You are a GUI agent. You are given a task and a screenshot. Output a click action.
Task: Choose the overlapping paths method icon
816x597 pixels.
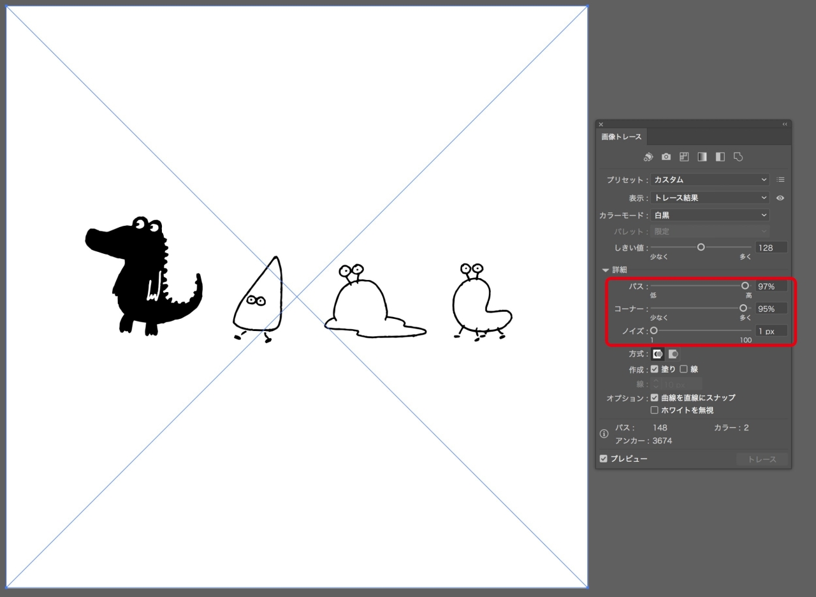pos(673,354)
